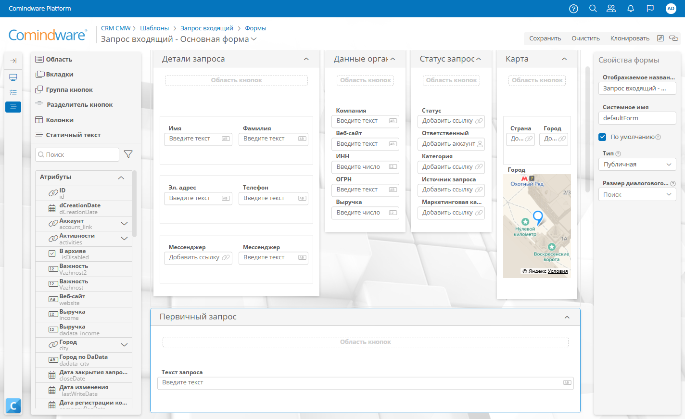Screen dimensions: 685x419
Task: Click the help icon next to По умолчанию
Action: pyautogui.click(x=658, y=137)
